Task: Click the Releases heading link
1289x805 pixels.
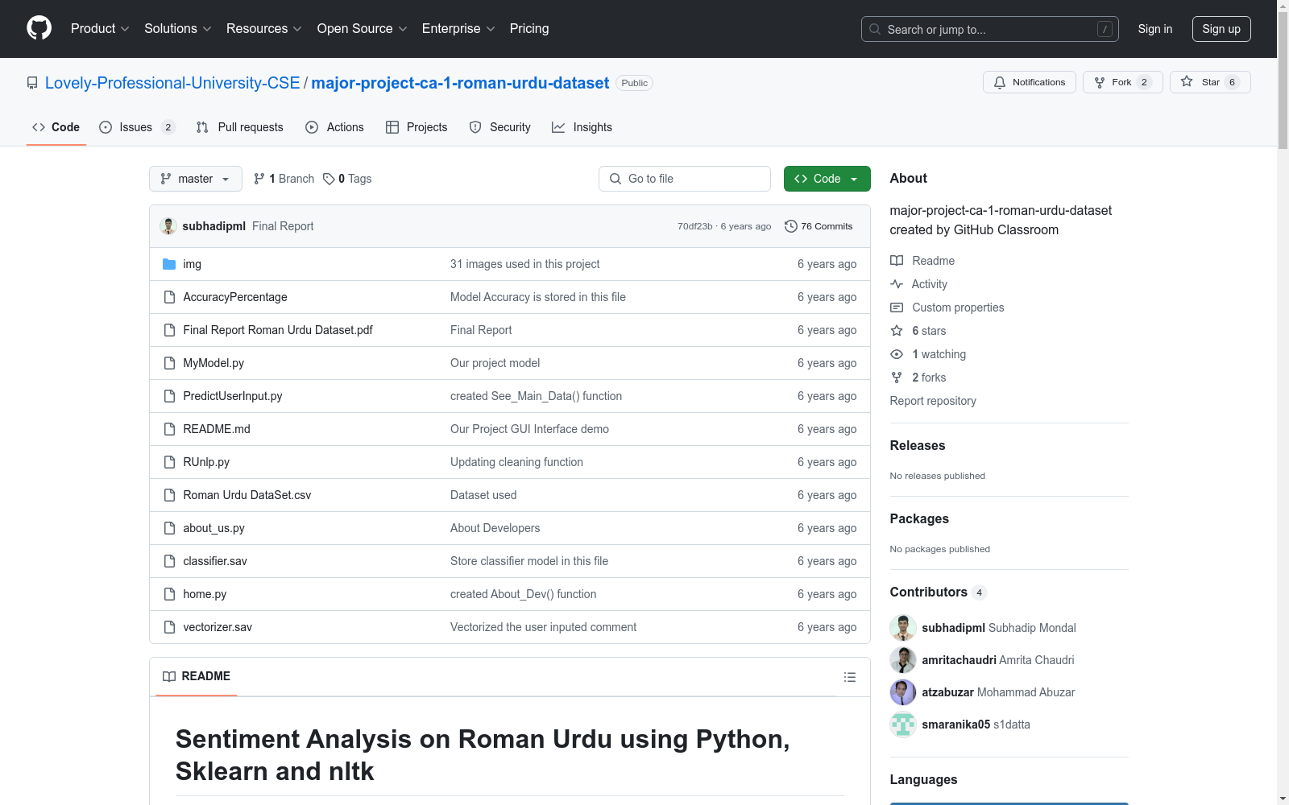Action: pyautogui.click(x=918, y=445)
